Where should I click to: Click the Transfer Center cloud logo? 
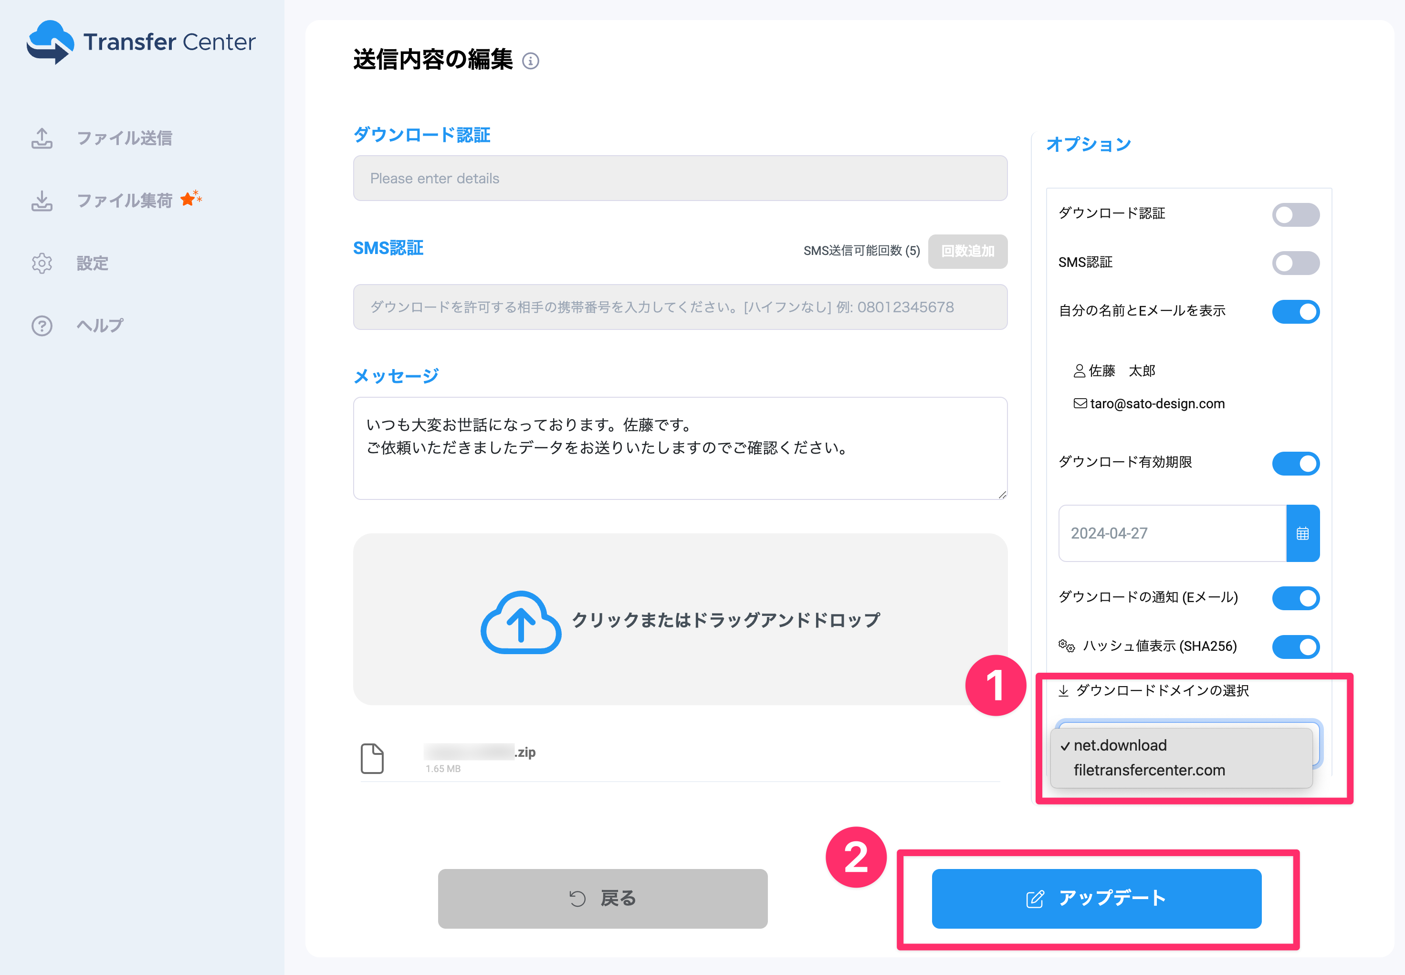[50, 42]
